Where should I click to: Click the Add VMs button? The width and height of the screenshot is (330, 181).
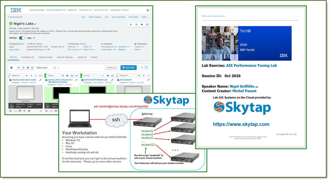tap(128, 67)
